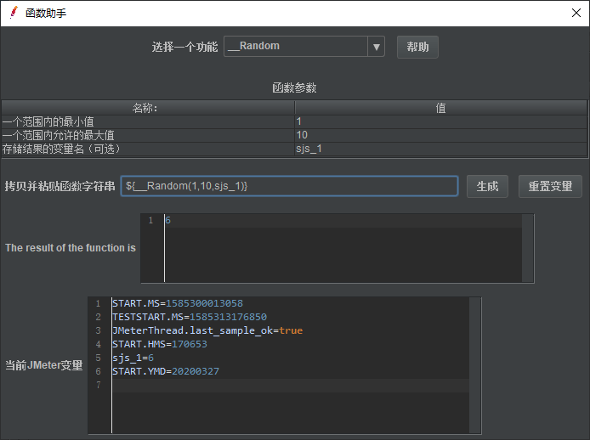Click the result area vertical scrollbar

click(528, 248)
